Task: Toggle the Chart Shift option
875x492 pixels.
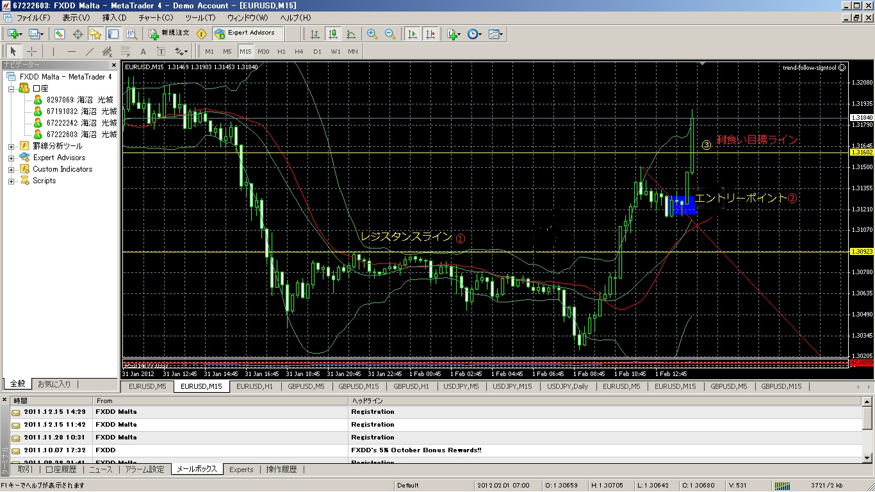Action: [430, 34]
